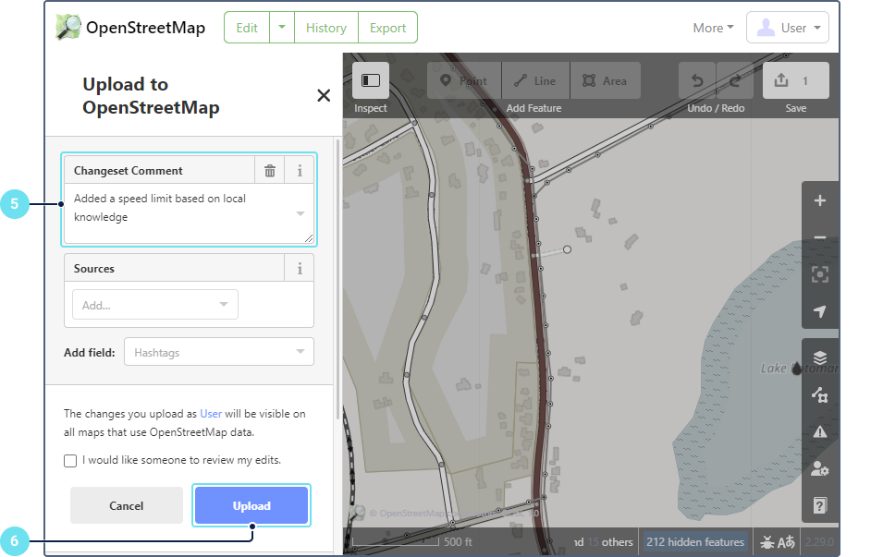883x557 pixels.
Task: Click the Upload button
Action: (x=251, y=505)
